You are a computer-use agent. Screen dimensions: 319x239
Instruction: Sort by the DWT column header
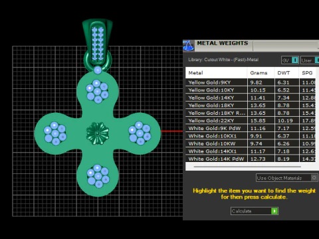(286, 73)
